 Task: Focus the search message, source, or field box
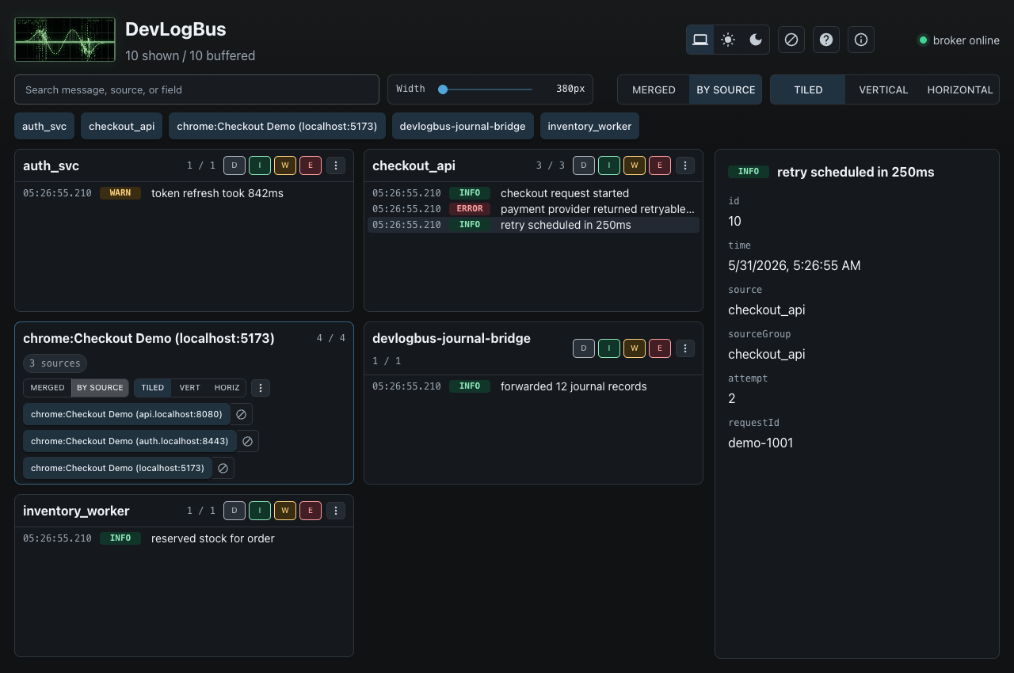click(196, 89)
